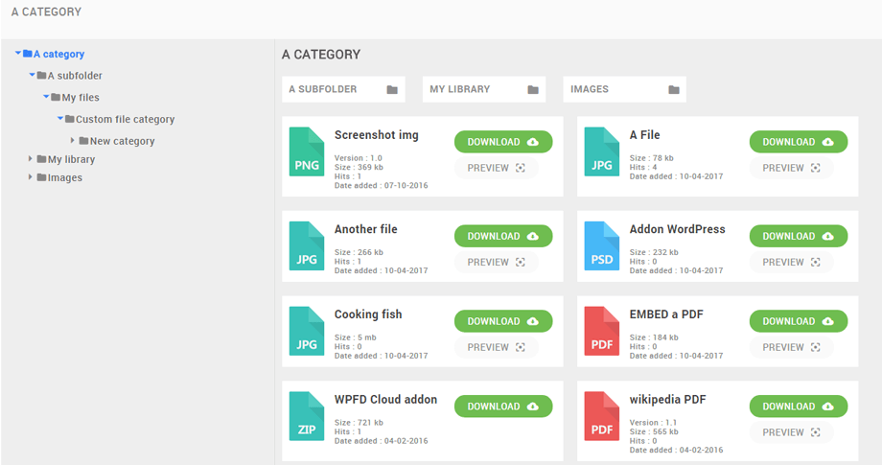
Task: Open the MY LIBRARY category tile
Action: 483,89
